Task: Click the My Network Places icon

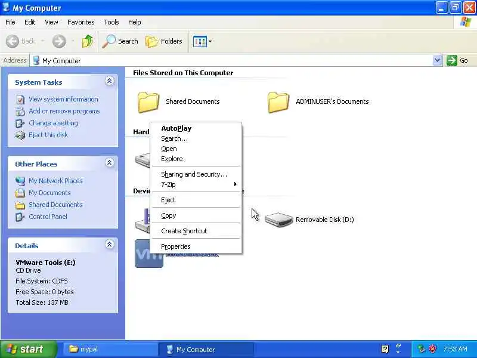Action: tap(20, 181)
